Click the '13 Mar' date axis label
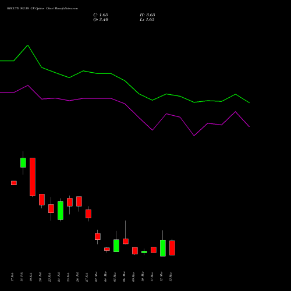Viewport: 291px width, 291px height. pyautogui.click(x=171, y=277)
